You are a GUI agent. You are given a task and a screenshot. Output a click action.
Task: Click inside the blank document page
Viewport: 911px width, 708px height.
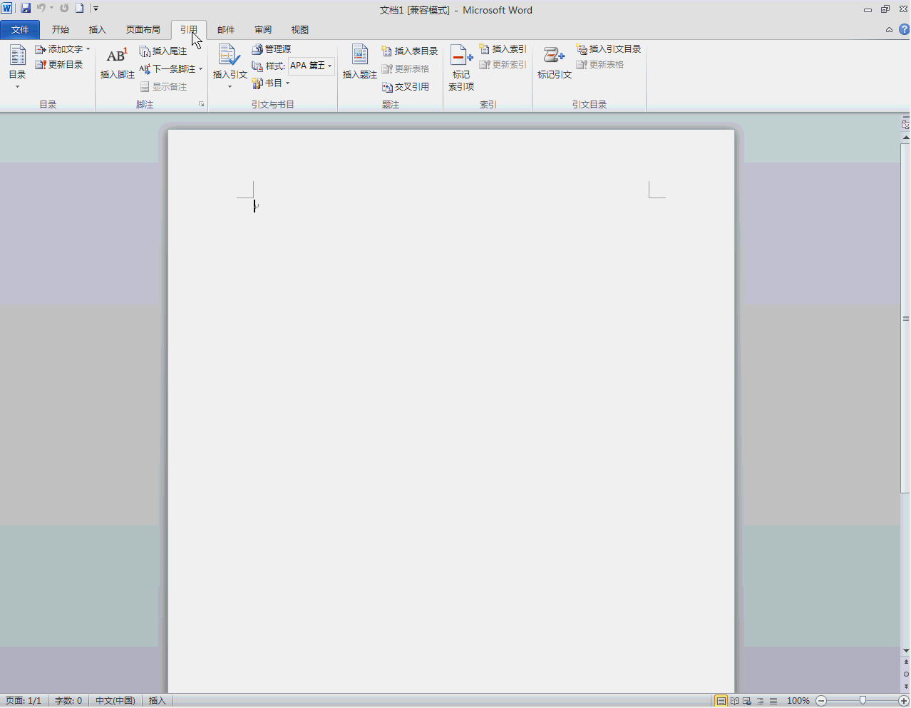(451, 410)
